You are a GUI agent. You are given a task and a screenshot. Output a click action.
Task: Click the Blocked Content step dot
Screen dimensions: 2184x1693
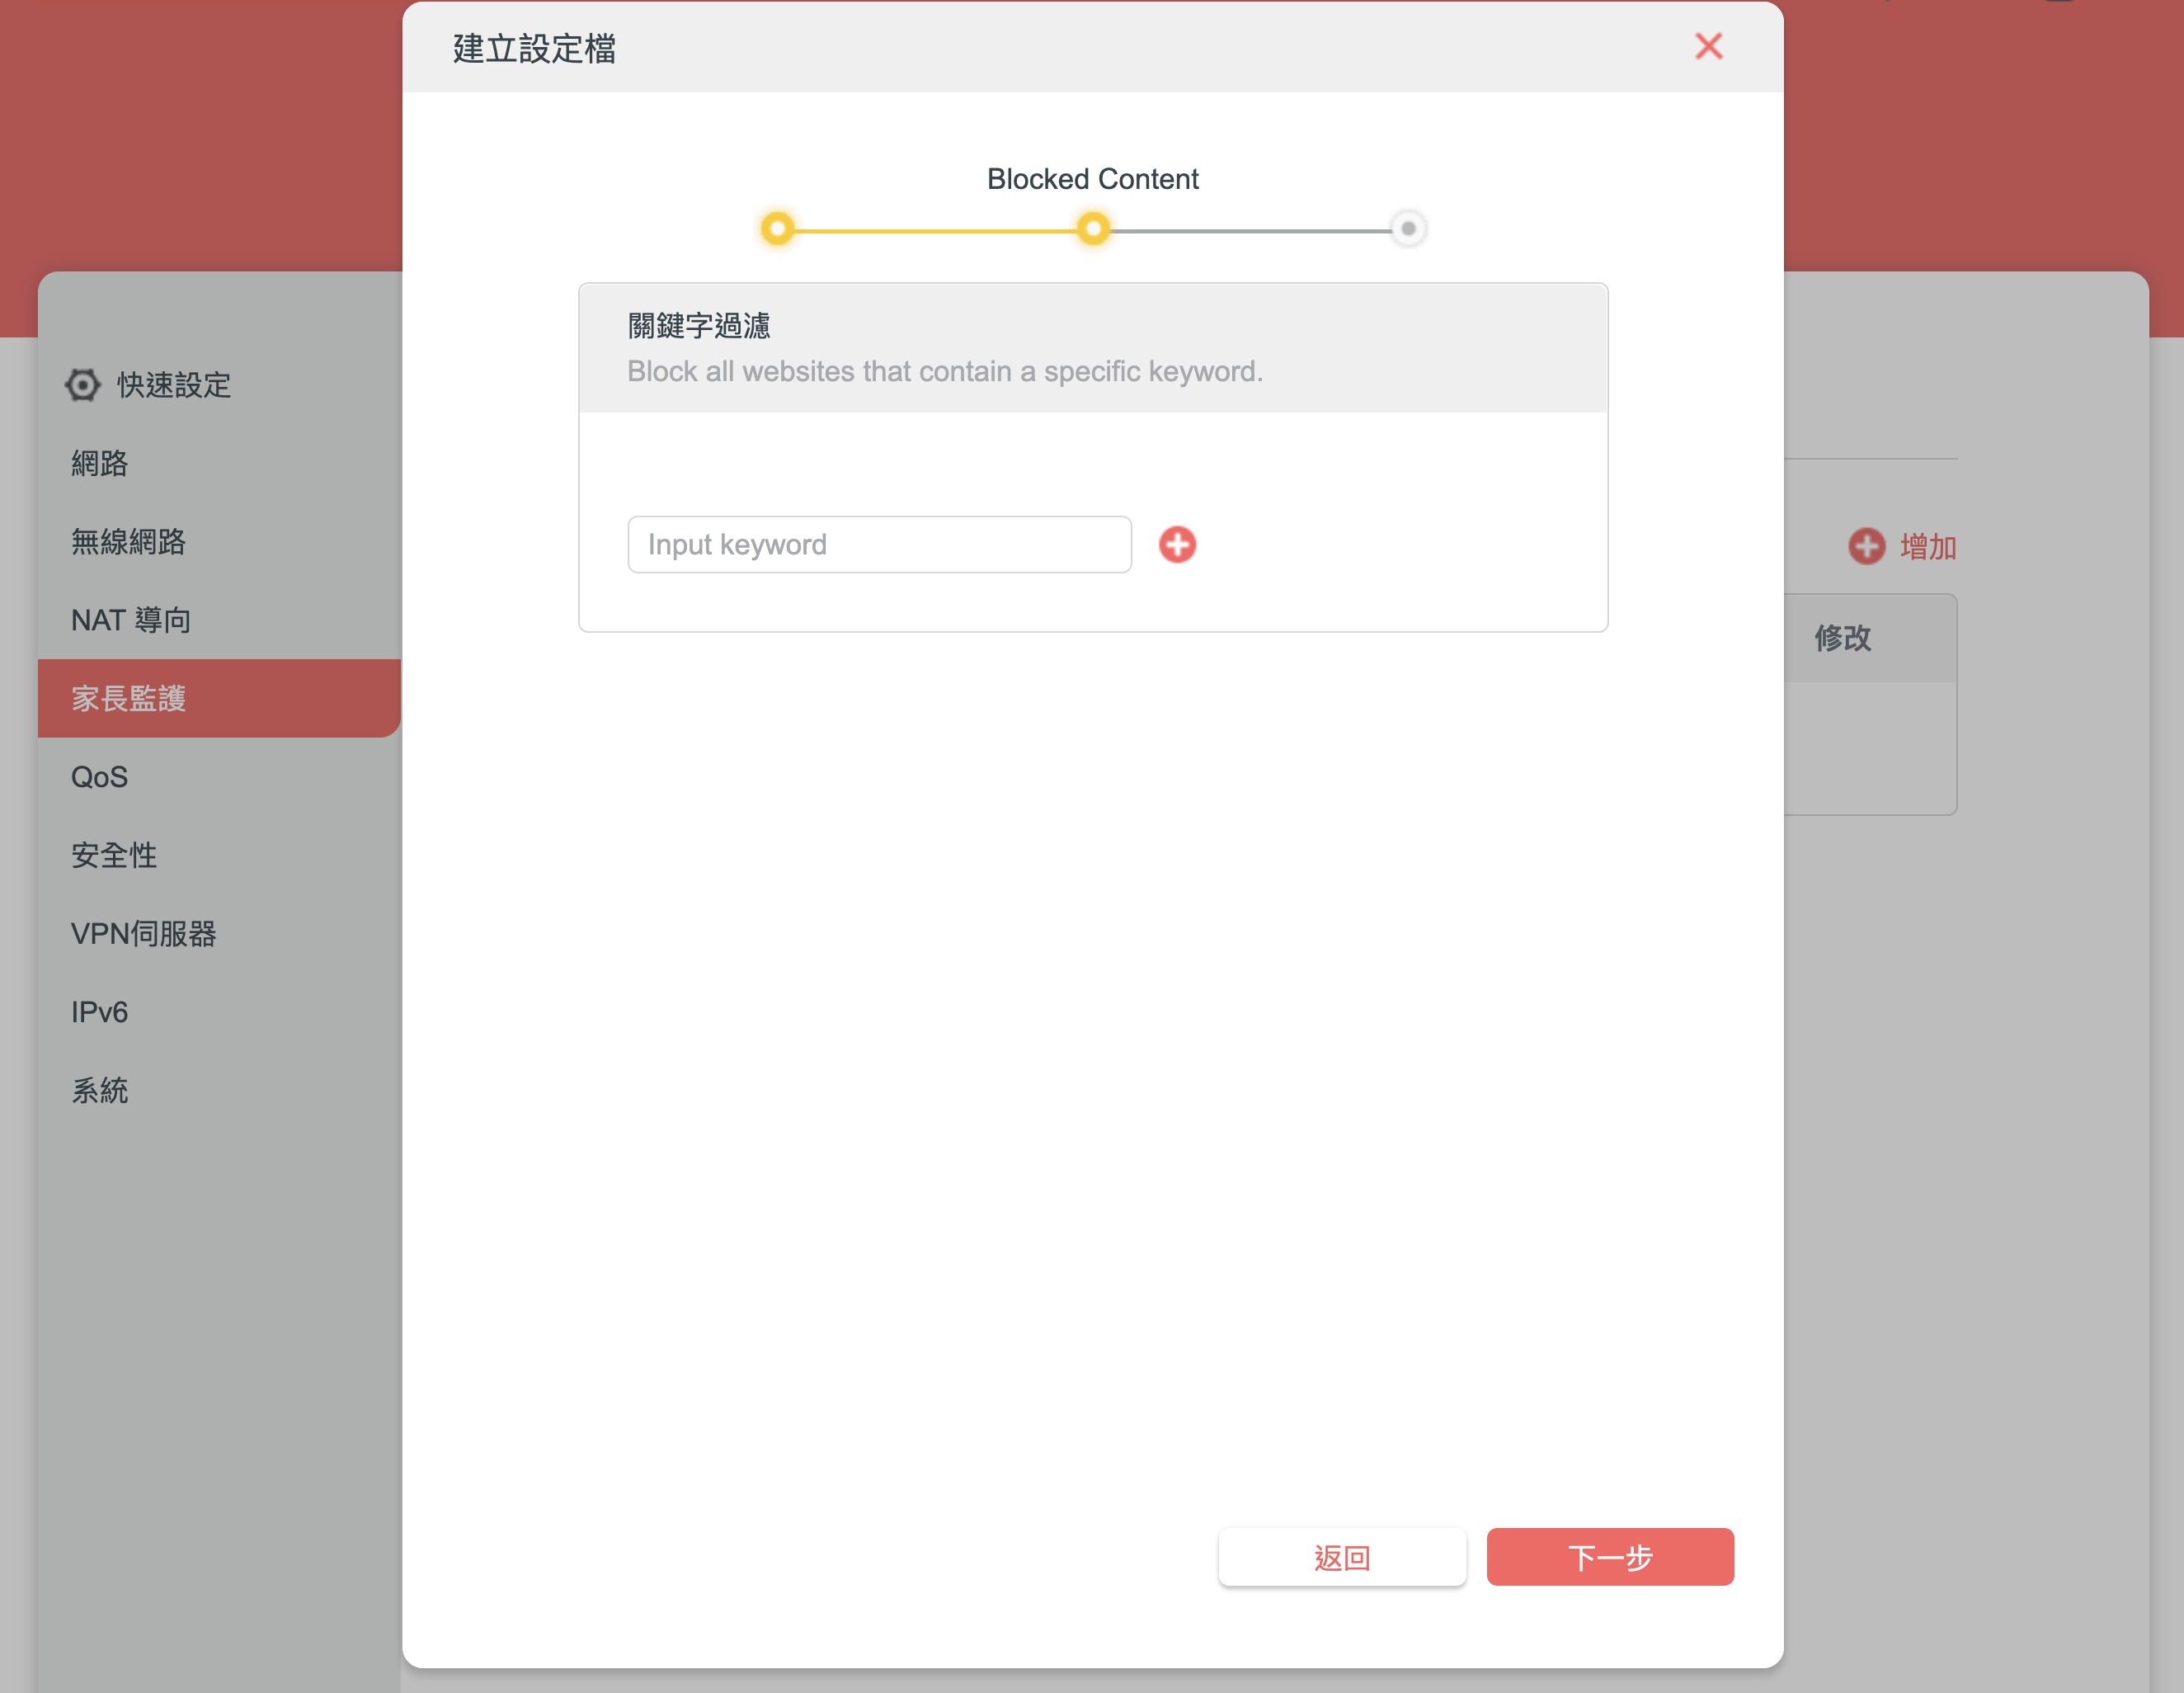point(1093,229)
